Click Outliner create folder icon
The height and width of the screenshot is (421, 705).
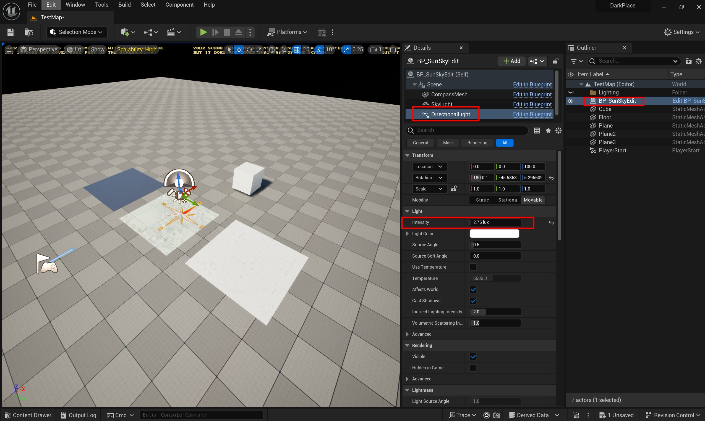688,61
